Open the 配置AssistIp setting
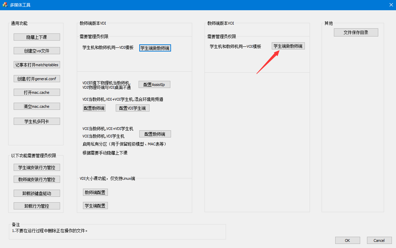Image resolution: width=396 pixels, height=248 pixels. tap(154, 85)
